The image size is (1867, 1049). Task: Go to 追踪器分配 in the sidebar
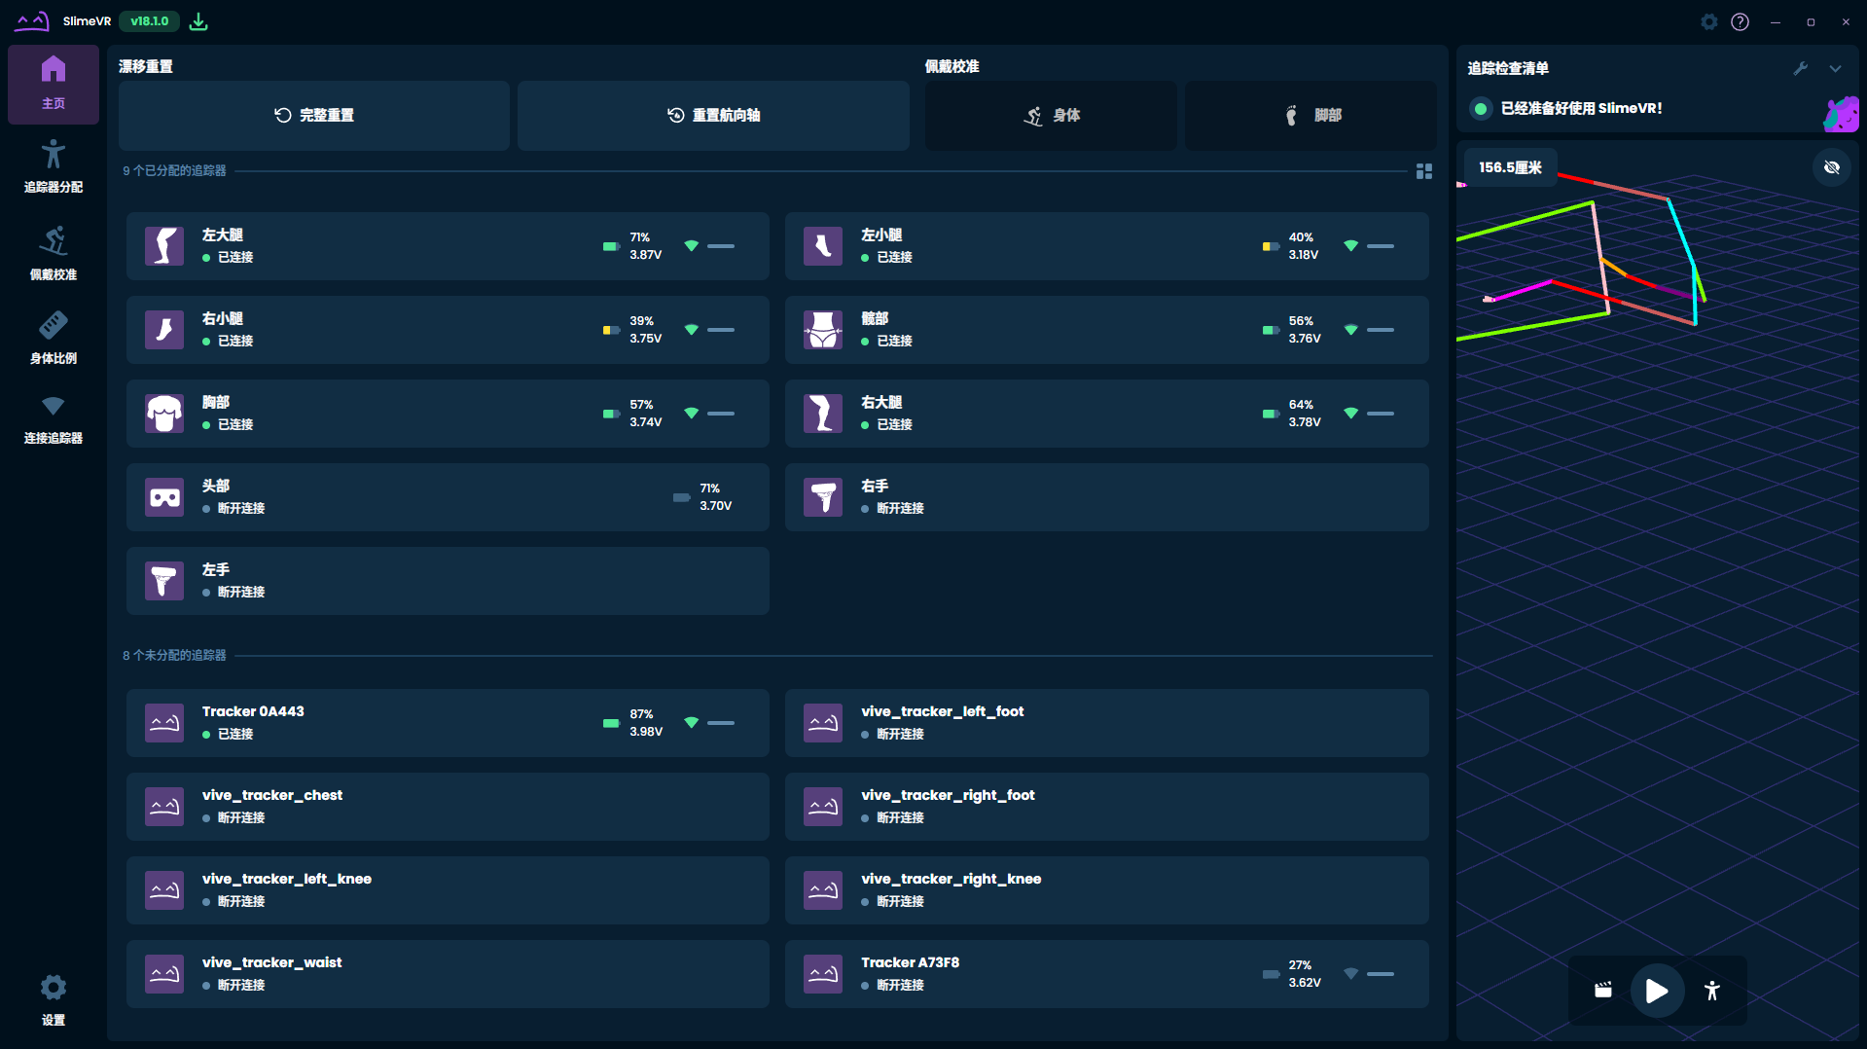click(x=54, y=166)
